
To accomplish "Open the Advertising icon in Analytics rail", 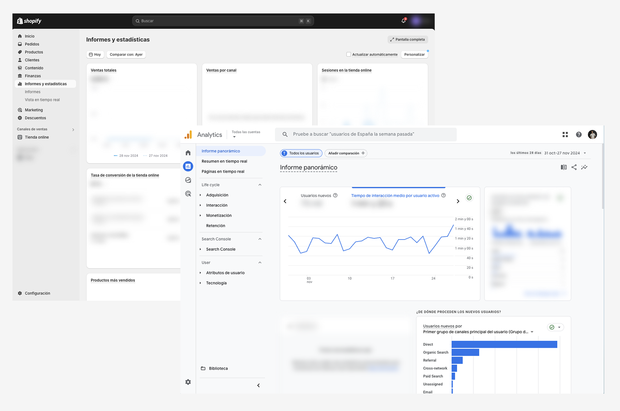I will point(188,194).
